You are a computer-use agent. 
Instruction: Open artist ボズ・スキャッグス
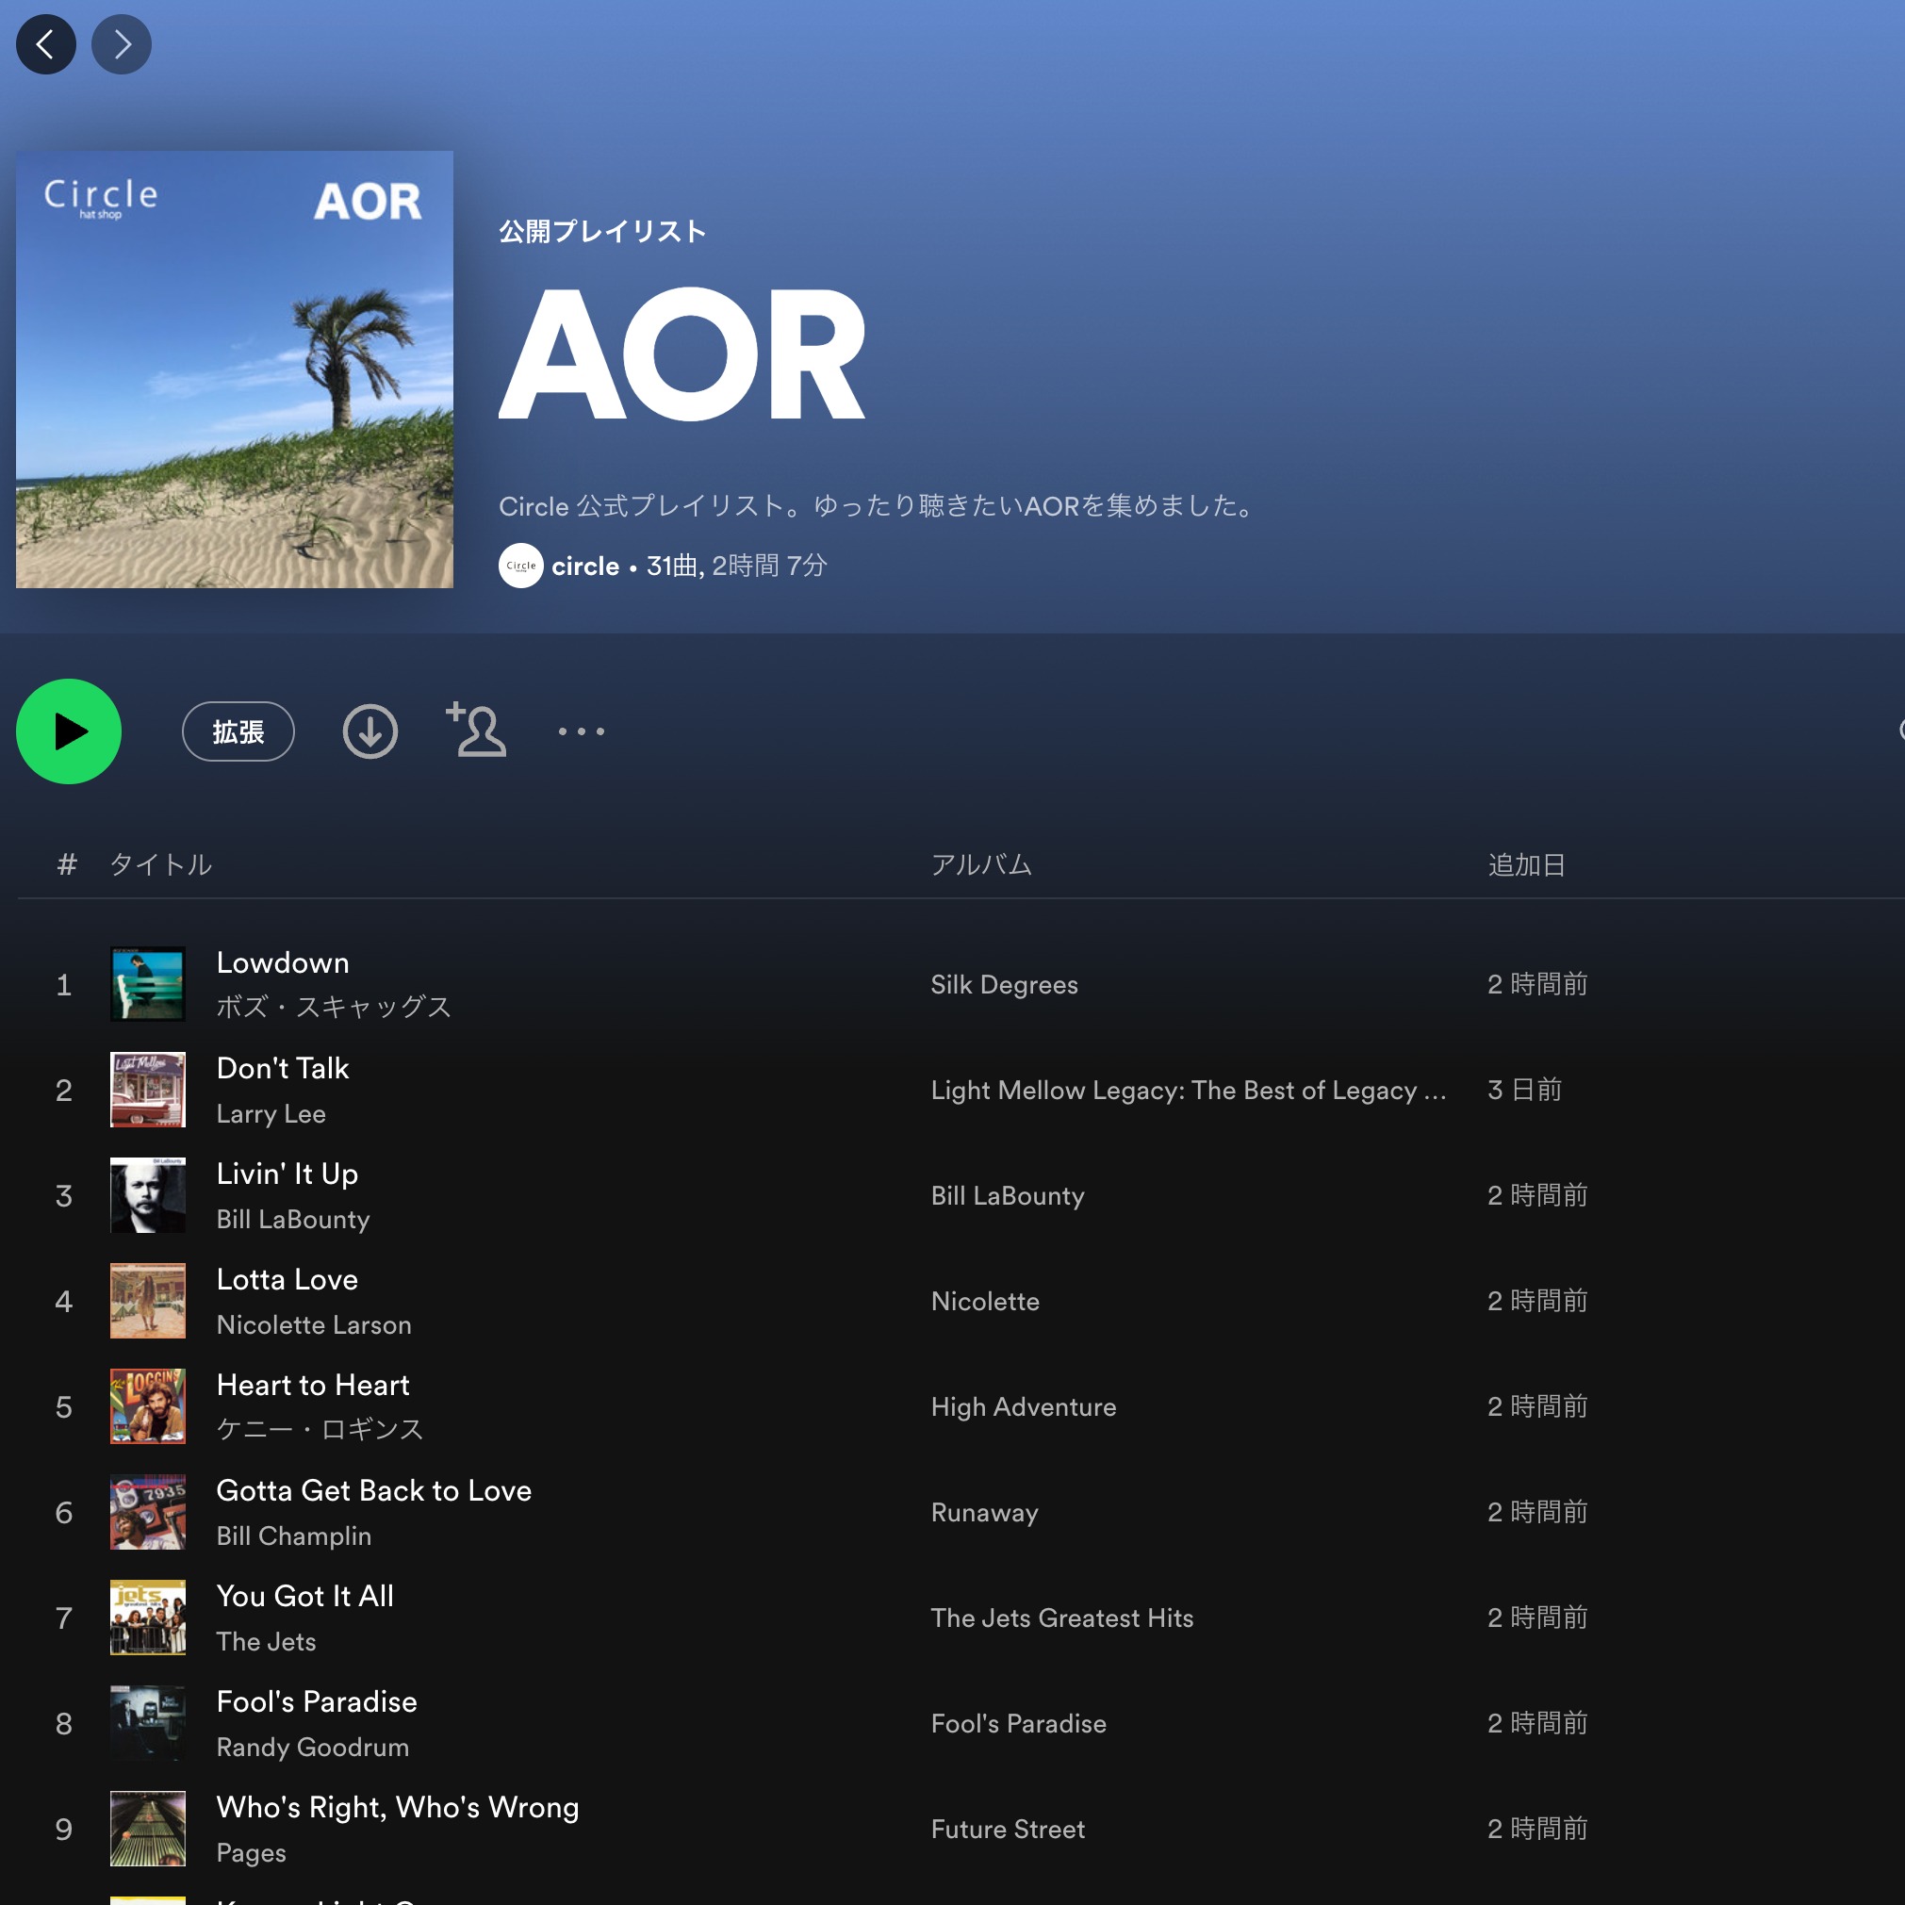tap(334, 1007)
